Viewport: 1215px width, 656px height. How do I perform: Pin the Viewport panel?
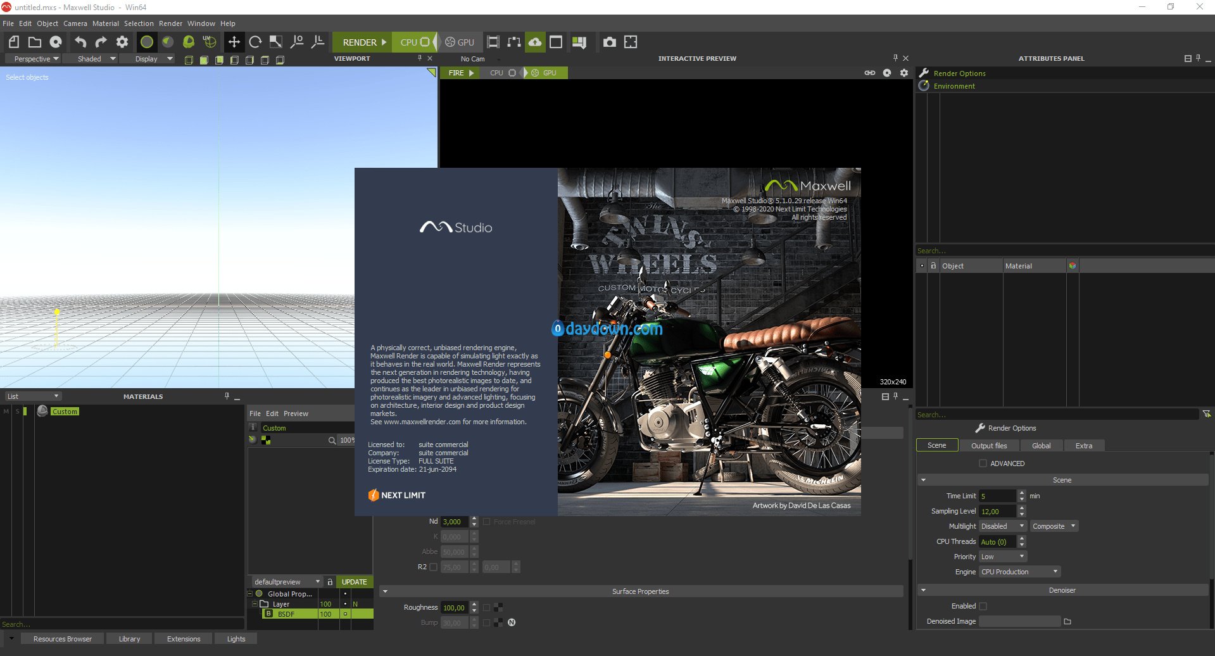tap(420, 58)
